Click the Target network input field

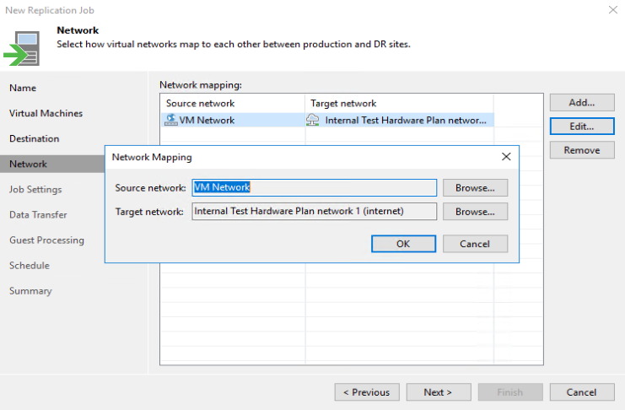[314, 212]
